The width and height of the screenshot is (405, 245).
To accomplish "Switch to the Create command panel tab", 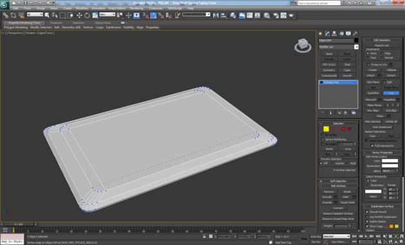I will pos(321,33).
